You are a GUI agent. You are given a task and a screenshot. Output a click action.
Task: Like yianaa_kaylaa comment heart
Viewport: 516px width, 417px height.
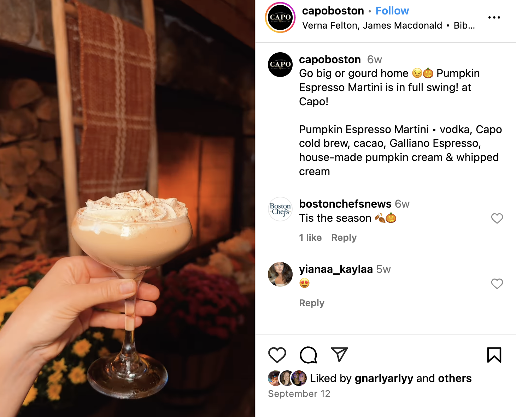497,284
